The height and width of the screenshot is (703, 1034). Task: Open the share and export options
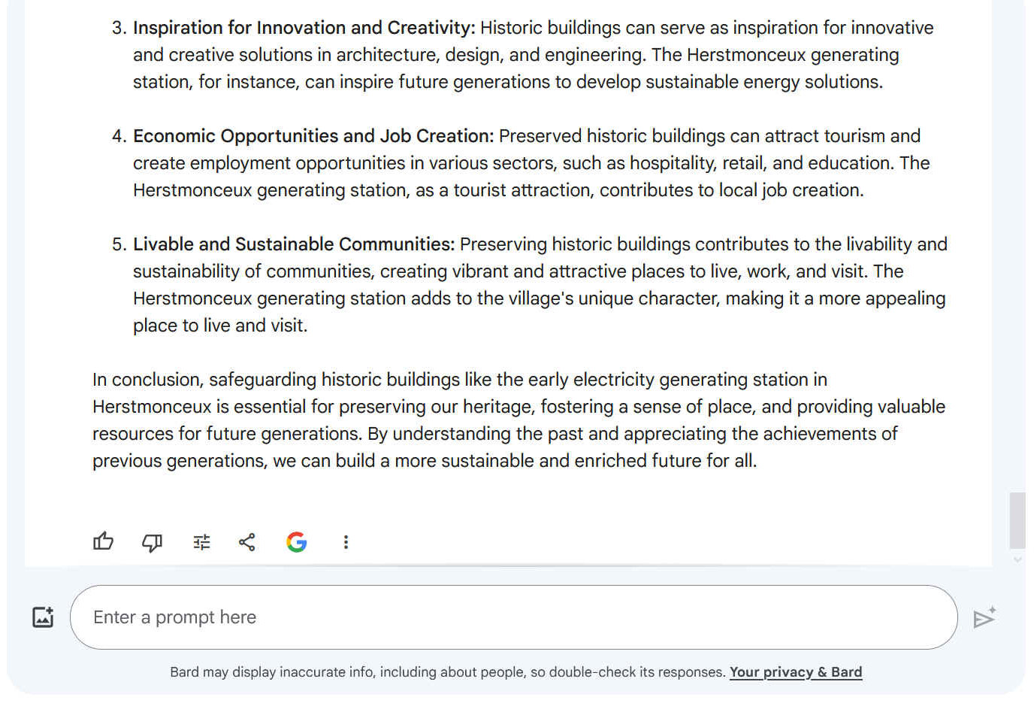click(246, 541)
